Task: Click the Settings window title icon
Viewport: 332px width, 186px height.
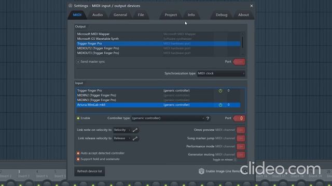Action: point(71,6)
